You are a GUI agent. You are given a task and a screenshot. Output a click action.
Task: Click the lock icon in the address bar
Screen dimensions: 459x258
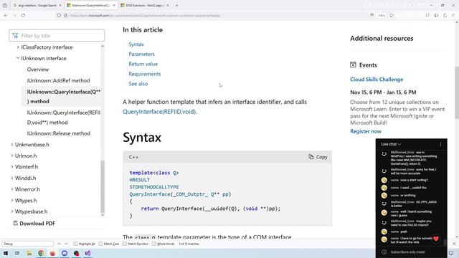pyautogui.click(x=65, y=15)
